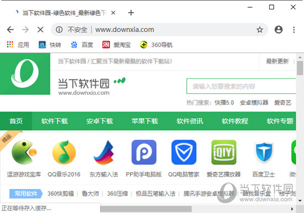Click the browser forward arrow
The height and width of the screenshot is (213, 304).
pos(25,30)
